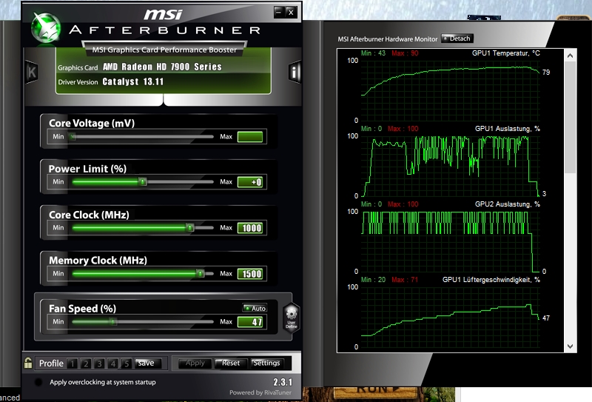Toggle Fan Speed Auto mode
This screenshot has width=592, height=402.
coord(255,308)
